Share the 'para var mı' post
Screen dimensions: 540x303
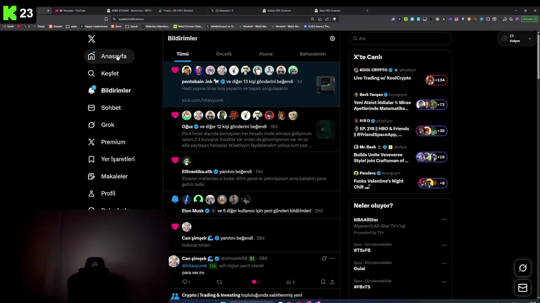point(332,282)
